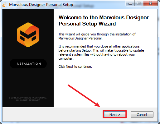The height and width of the screenshot is (124, 160).
Task: Click the 'It is recommended that you close' paragraph
Action: 101,52
